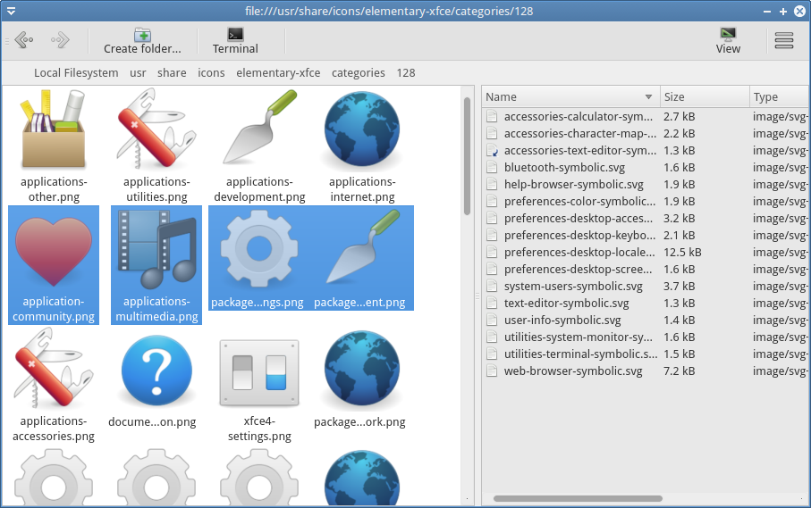811x508 pixels.
Task: Click the 12.5 kB size cell
Action: coord(682,253)
